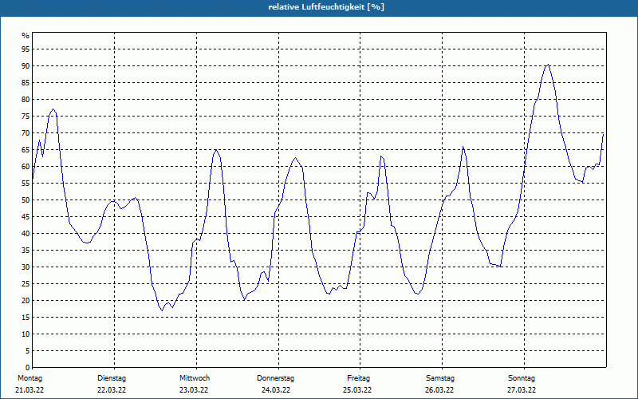Select the Dienstag day label

(x=112, y=378)
